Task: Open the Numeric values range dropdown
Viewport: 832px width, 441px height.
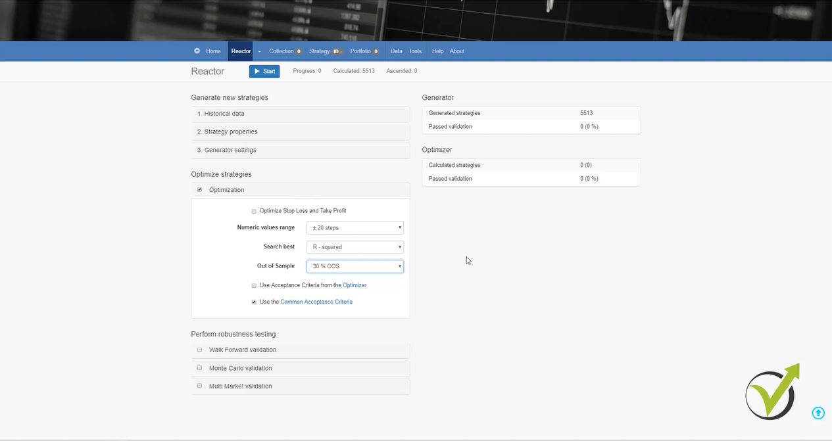Action: tap(355, 227)
